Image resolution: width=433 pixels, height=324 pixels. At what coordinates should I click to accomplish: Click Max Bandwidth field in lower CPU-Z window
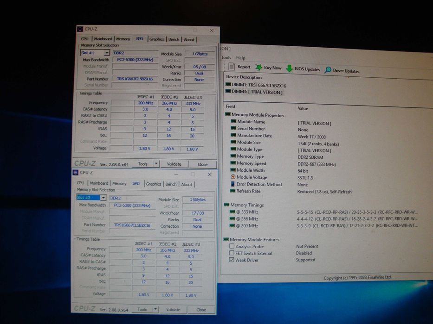[x=132, y=206]
